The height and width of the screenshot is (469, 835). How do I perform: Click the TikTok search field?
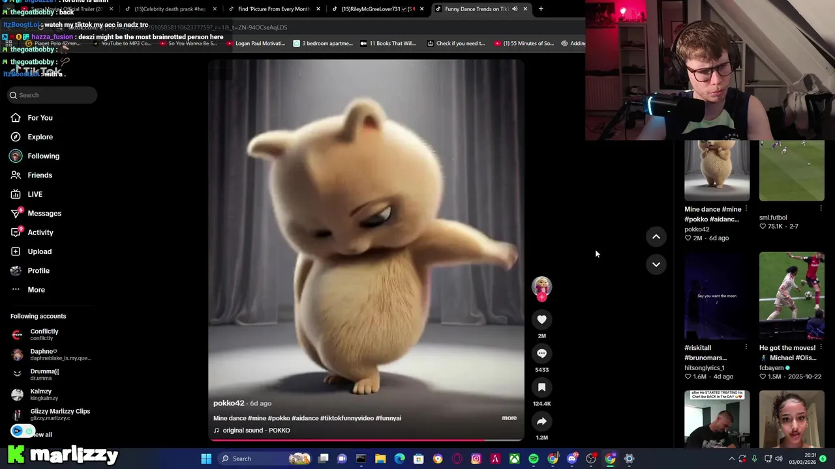point(52,95)
